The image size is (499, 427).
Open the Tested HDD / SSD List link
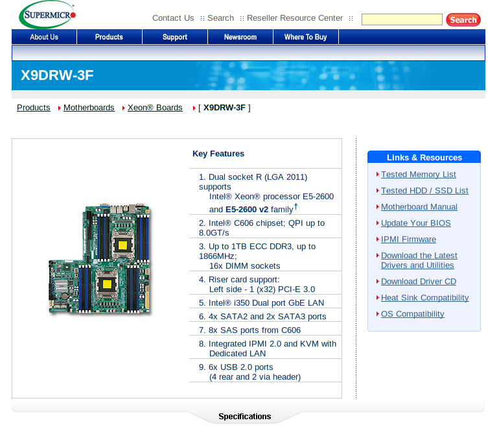tap(424, 191)
